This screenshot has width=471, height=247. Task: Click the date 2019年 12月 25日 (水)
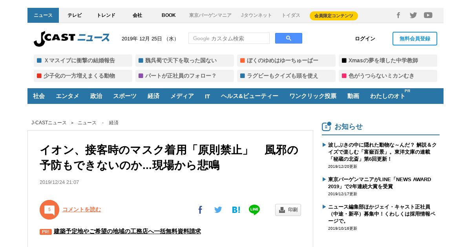coord(150,38)
